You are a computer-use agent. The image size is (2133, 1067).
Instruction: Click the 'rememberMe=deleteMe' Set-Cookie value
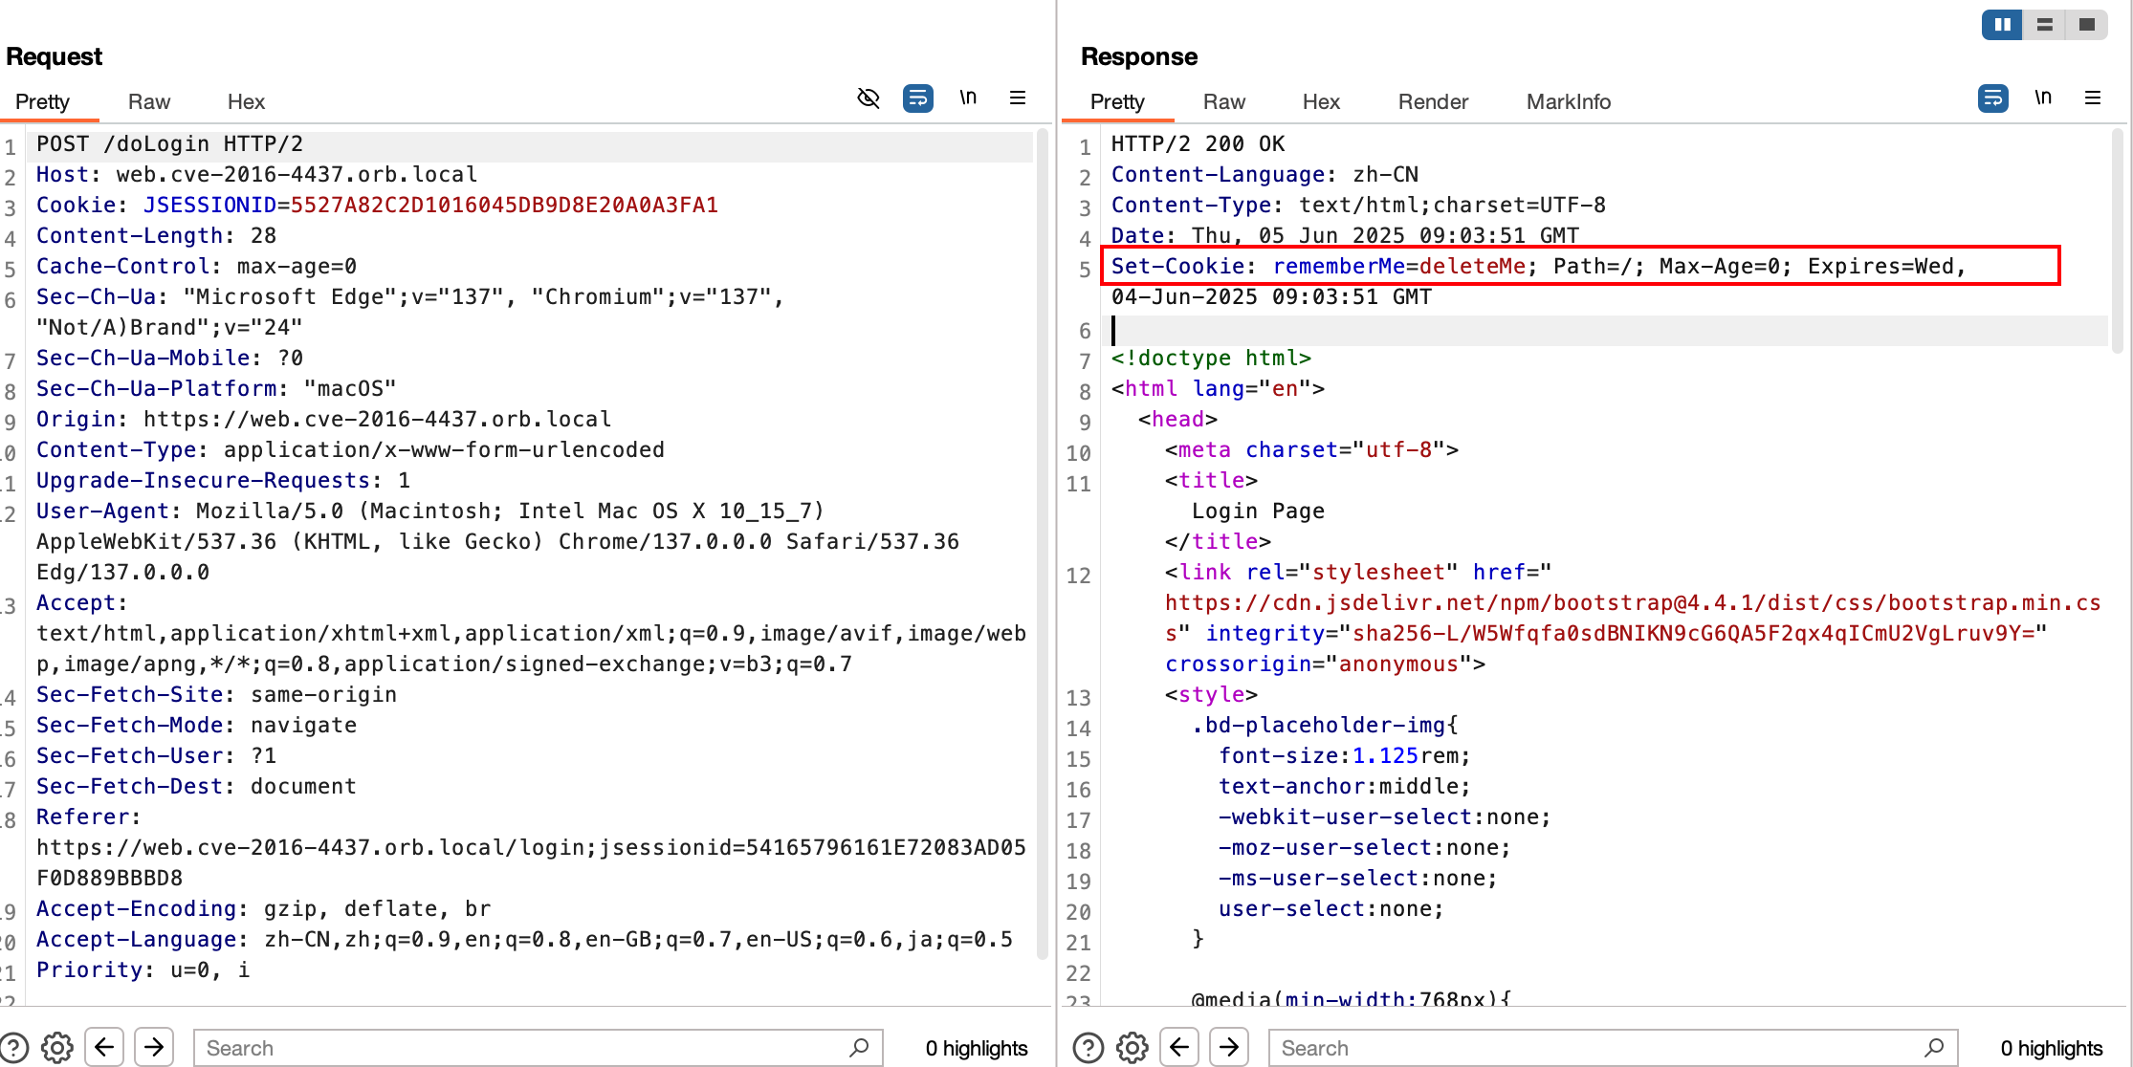pyautogui.click(x=1399, y=266)
